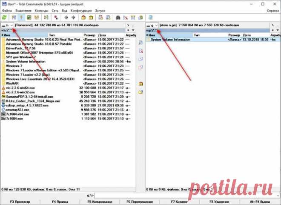Open the Файлы menu
281x205 pixels.
(x=7, y=11)
